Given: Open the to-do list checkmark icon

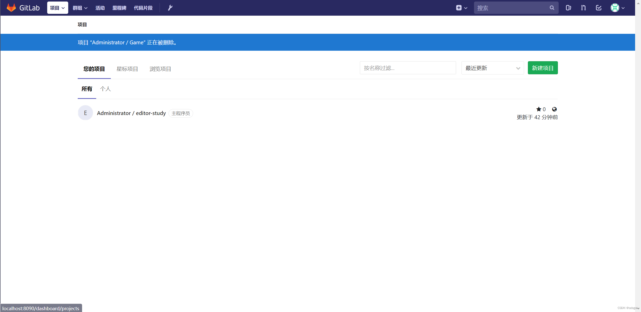Looking at the screenshot, I should (598, 8).
